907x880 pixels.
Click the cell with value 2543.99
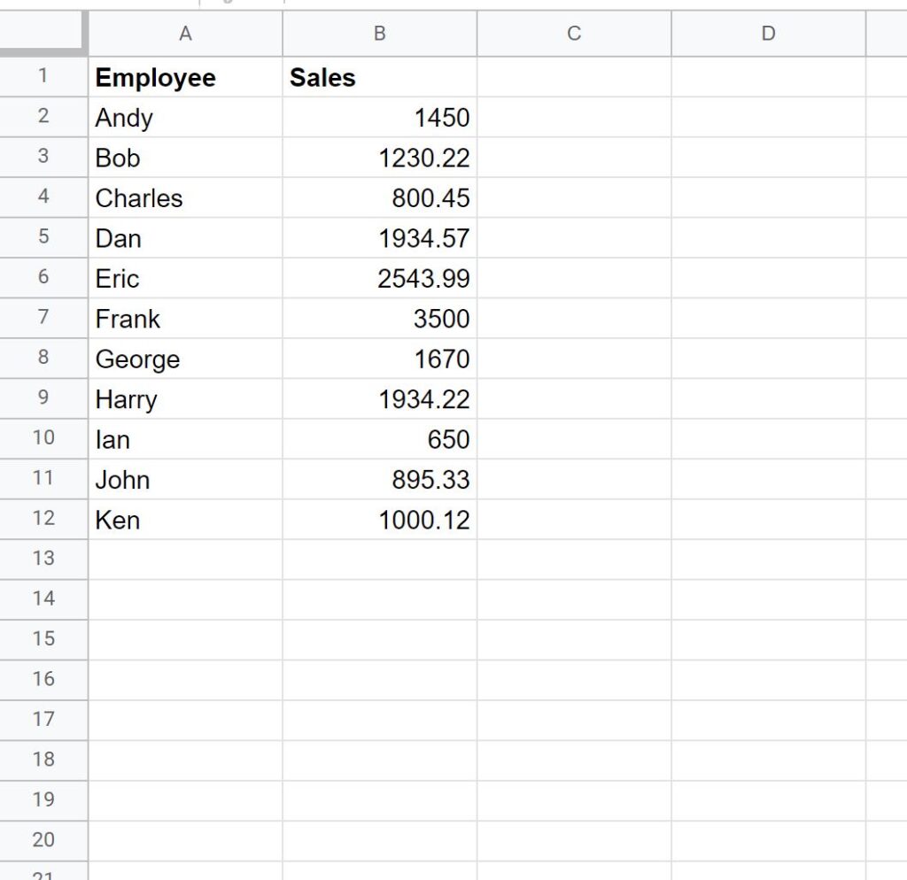[379, 279]
